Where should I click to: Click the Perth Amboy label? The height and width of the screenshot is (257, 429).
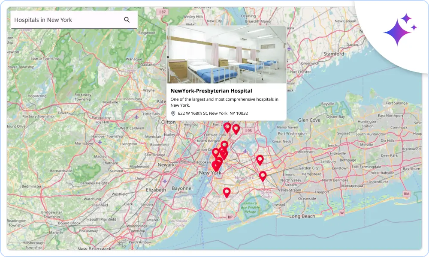[139, 242]
